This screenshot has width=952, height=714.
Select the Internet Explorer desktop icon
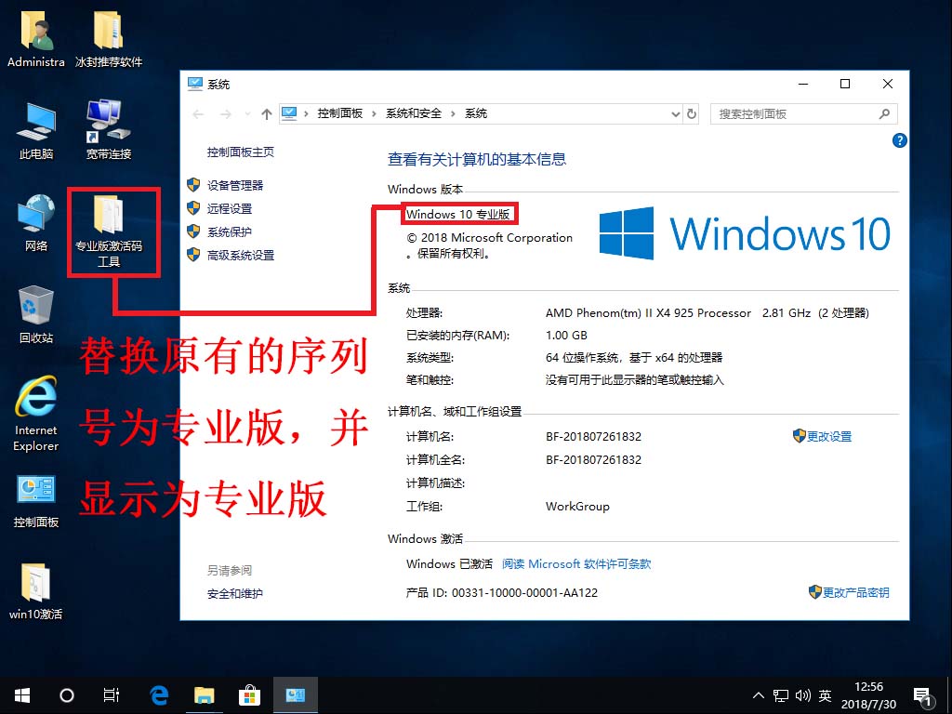36,415
